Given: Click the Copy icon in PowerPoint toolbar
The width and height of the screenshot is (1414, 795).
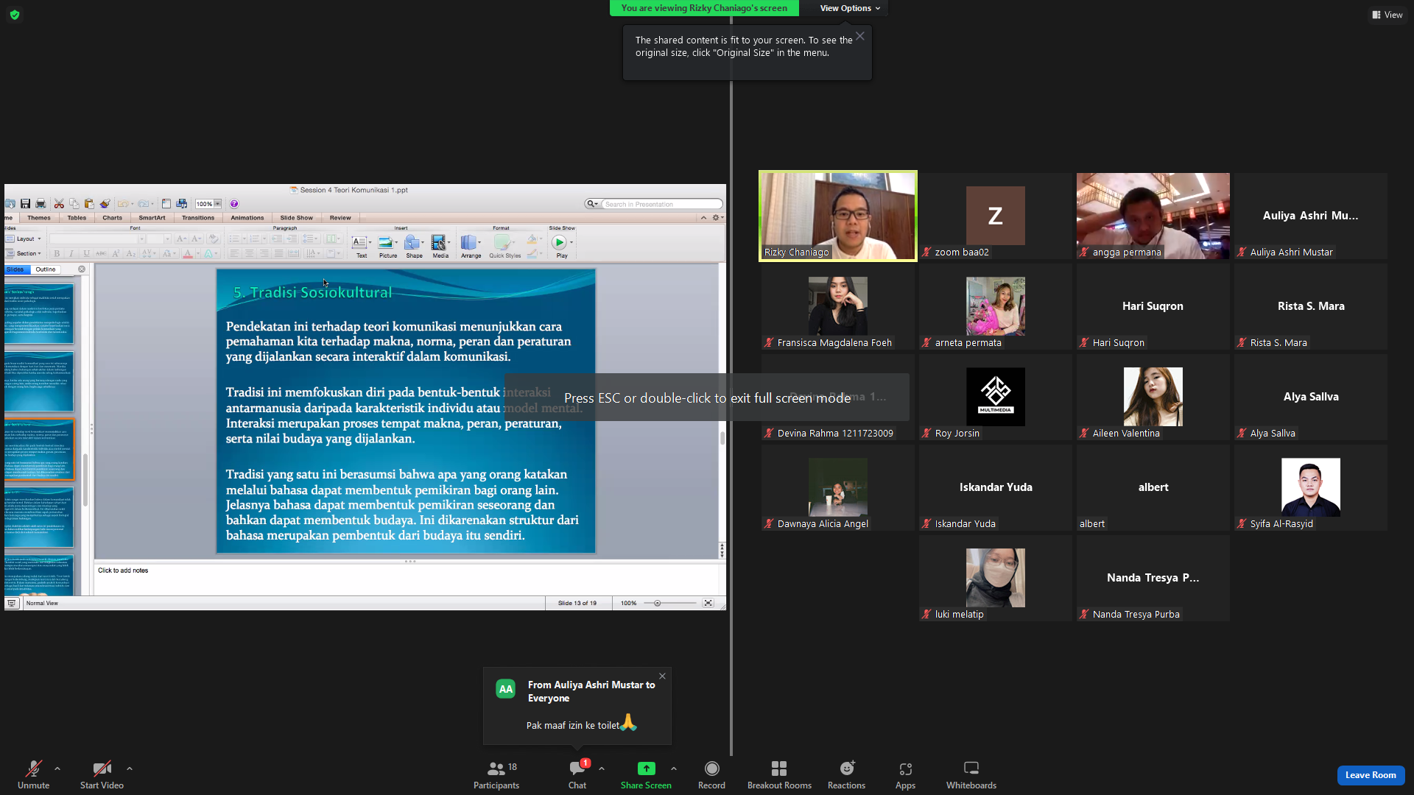Looking at the screenshot, I should 74,204.
